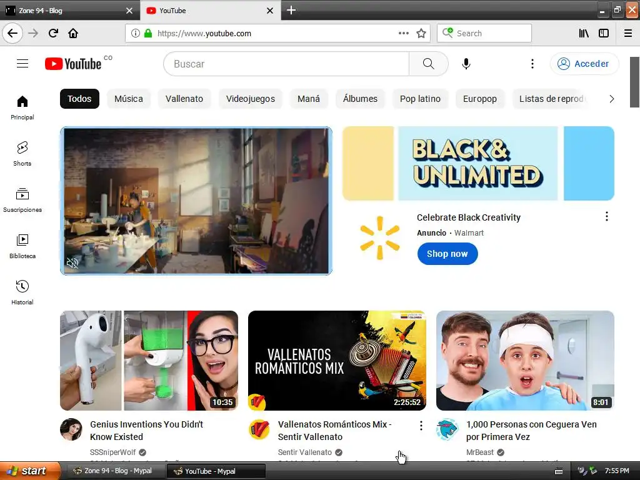Viewport: 640px width, 480px height.
Task: Open Vallenatos Románticos Mix video title
Action: pos(335,431)
